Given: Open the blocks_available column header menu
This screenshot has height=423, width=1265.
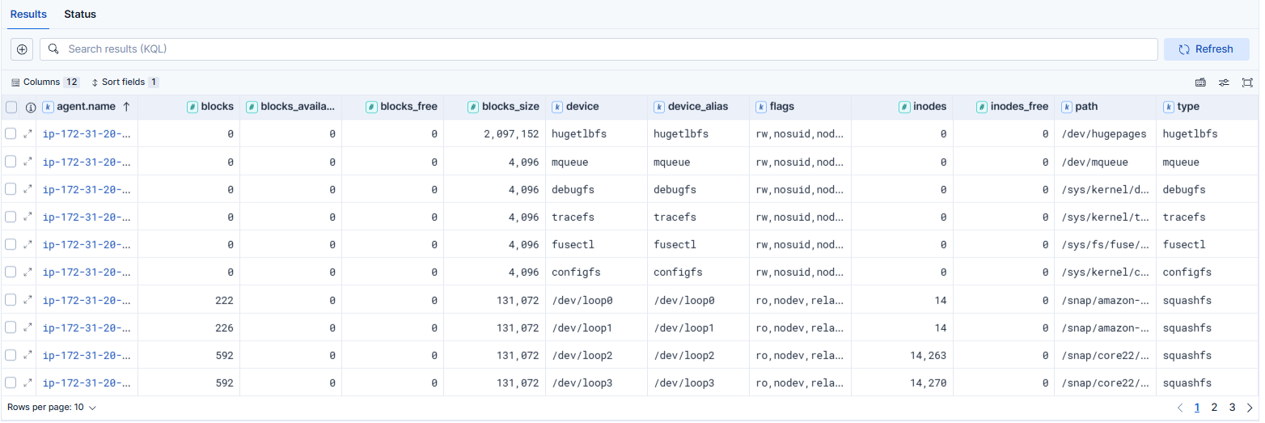Looking at the screenshot, I should pos(290,107).
